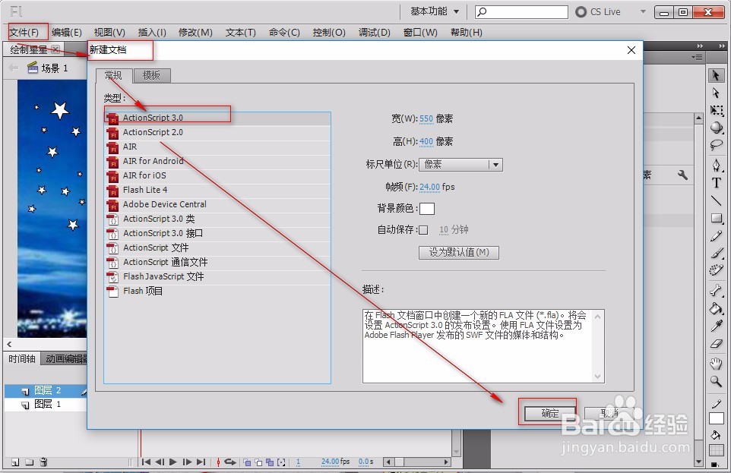The width and height of the screenshot is (731, 473).
Task: Click the 设为默认值(M) button
Action: click(x=459, y=252)
